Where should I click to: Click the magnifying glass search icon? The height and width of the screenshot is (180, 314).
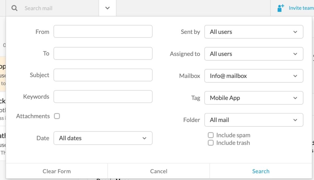(14, 8)
